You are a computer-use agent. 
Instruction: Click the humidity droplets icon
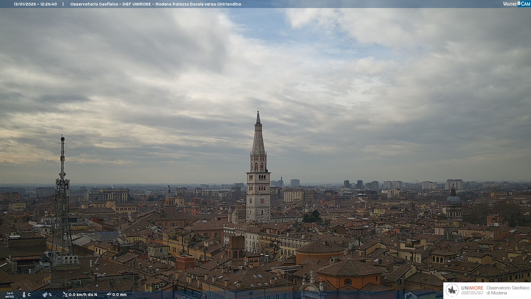coord(45,295)
